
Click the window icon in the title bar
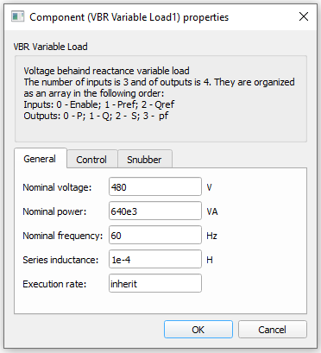tap(18, 16)
